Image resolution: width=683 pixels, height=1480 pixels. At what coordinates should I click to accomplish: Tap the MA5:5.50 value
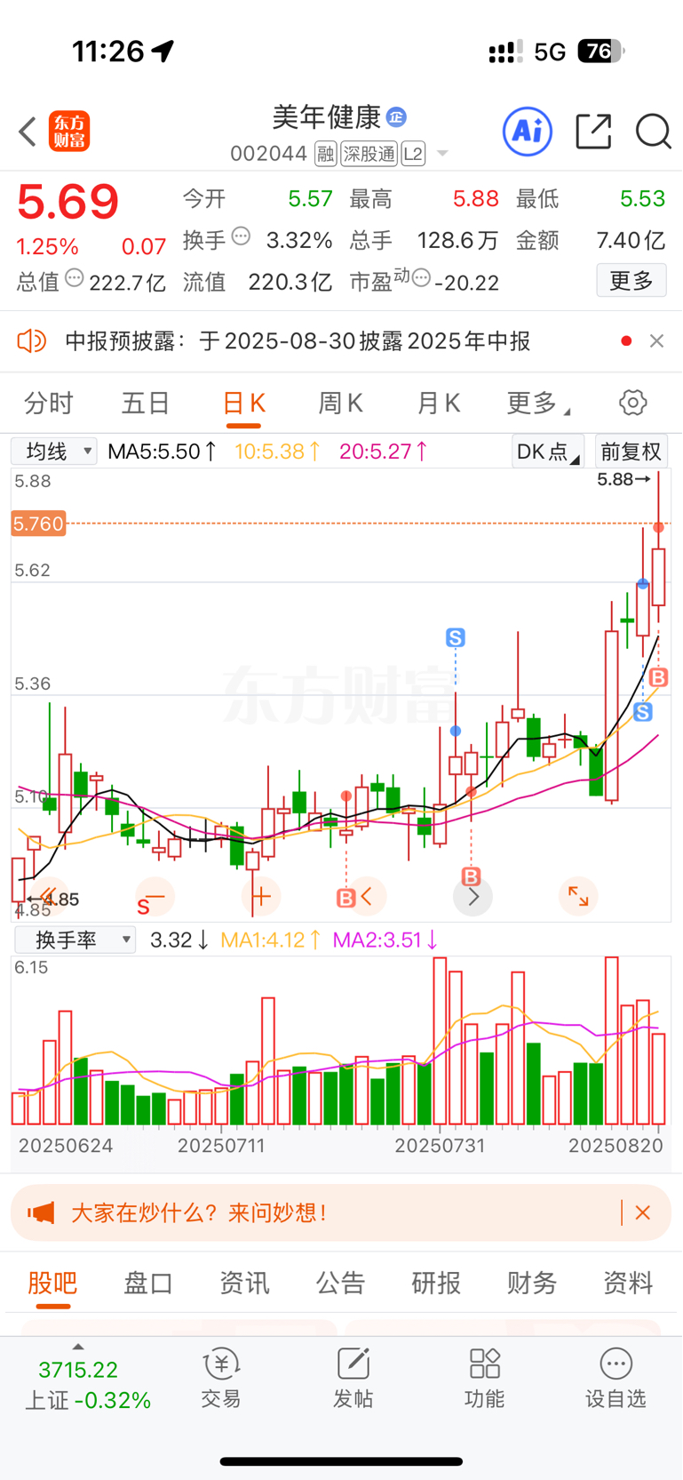tap(162, 452)
